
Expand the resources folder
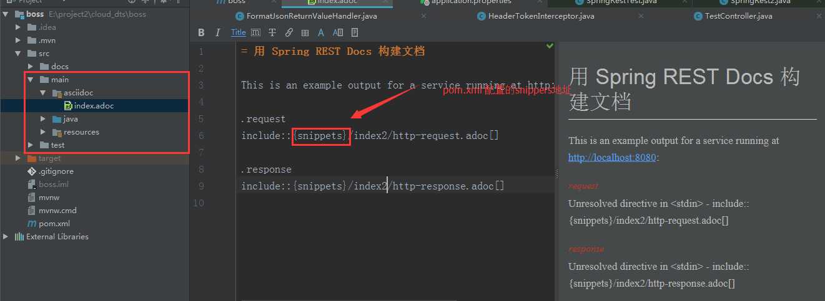(x=43, y=132)
